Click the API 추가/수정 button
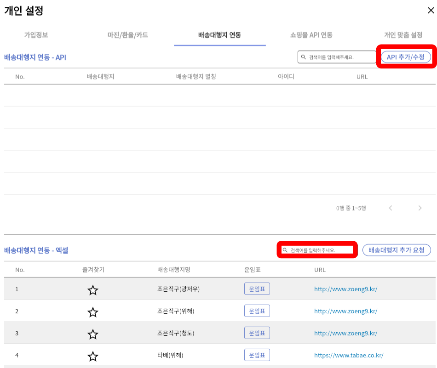Image resolution: width=437 pixels, height=368 pixels. click(x=406, y=57)
